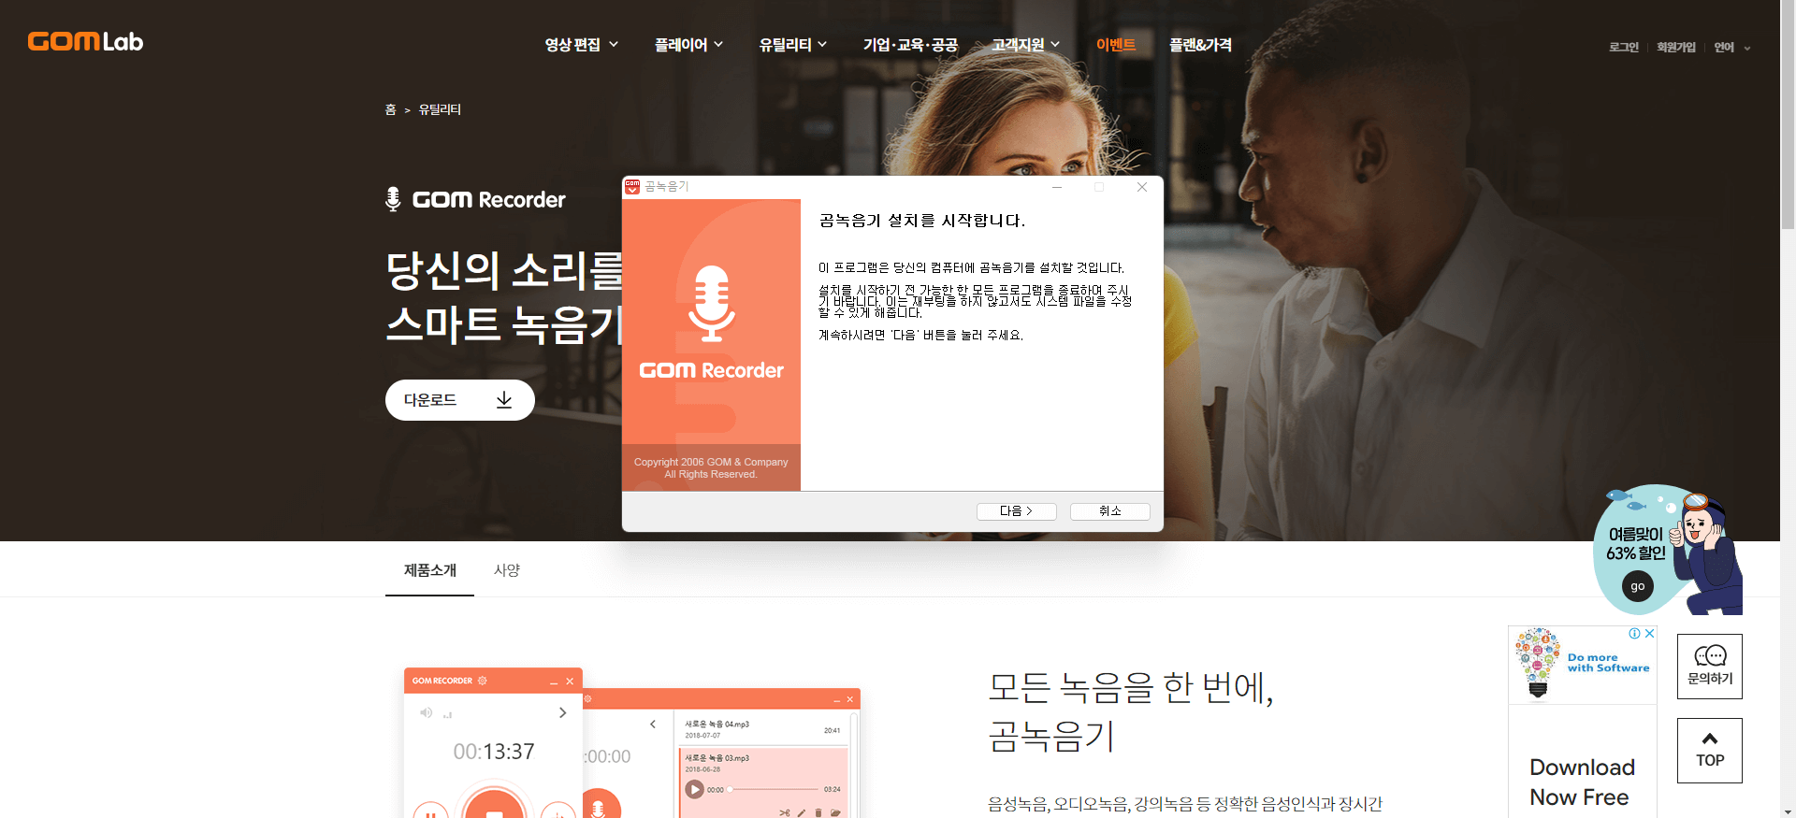Open the 문의하기 chat button
This screenshot has width=1796, height=818.
1710,667
